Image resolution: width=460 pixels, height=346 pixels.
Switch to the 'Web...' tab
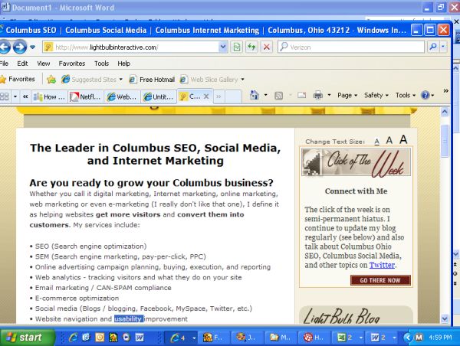click(x=122, y=96)
